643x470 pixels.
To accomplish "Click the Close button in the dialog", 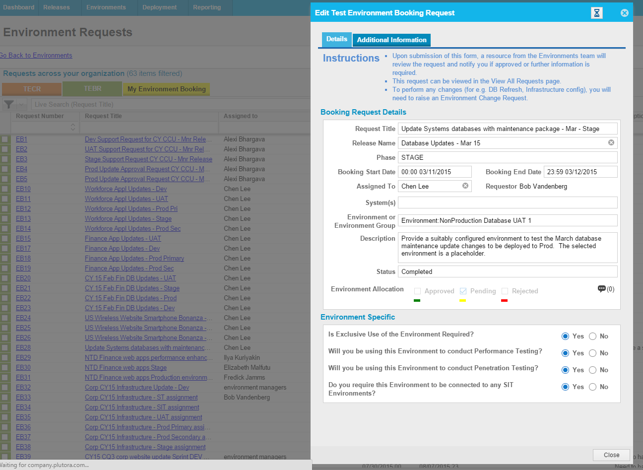I will tap(611, 455).
